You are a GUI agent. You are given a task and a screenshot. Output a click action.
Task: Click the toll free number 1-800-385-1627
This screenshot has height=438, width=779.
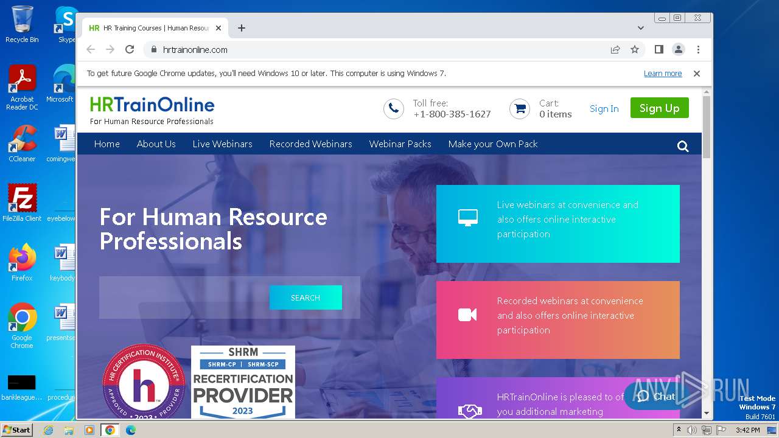pos(452,114)
